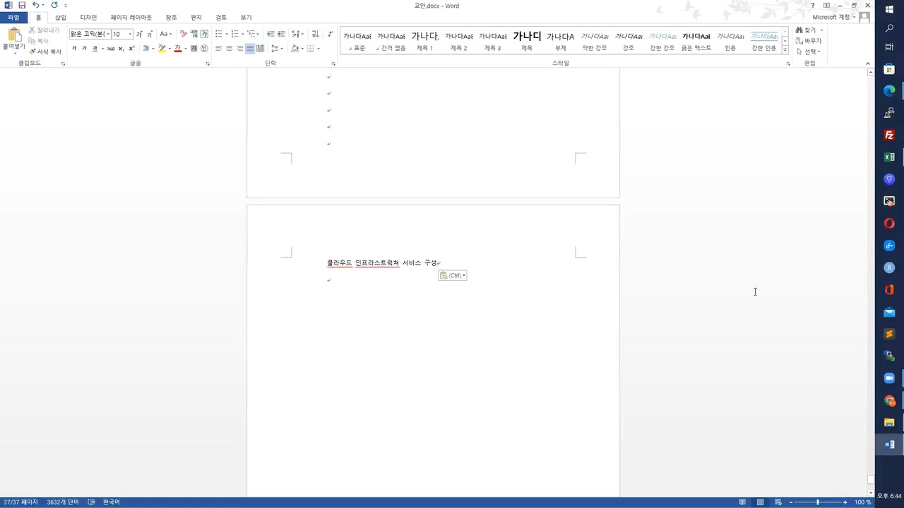
Task: Apply the 제목 1 heading style
Action: click(424, 41)
